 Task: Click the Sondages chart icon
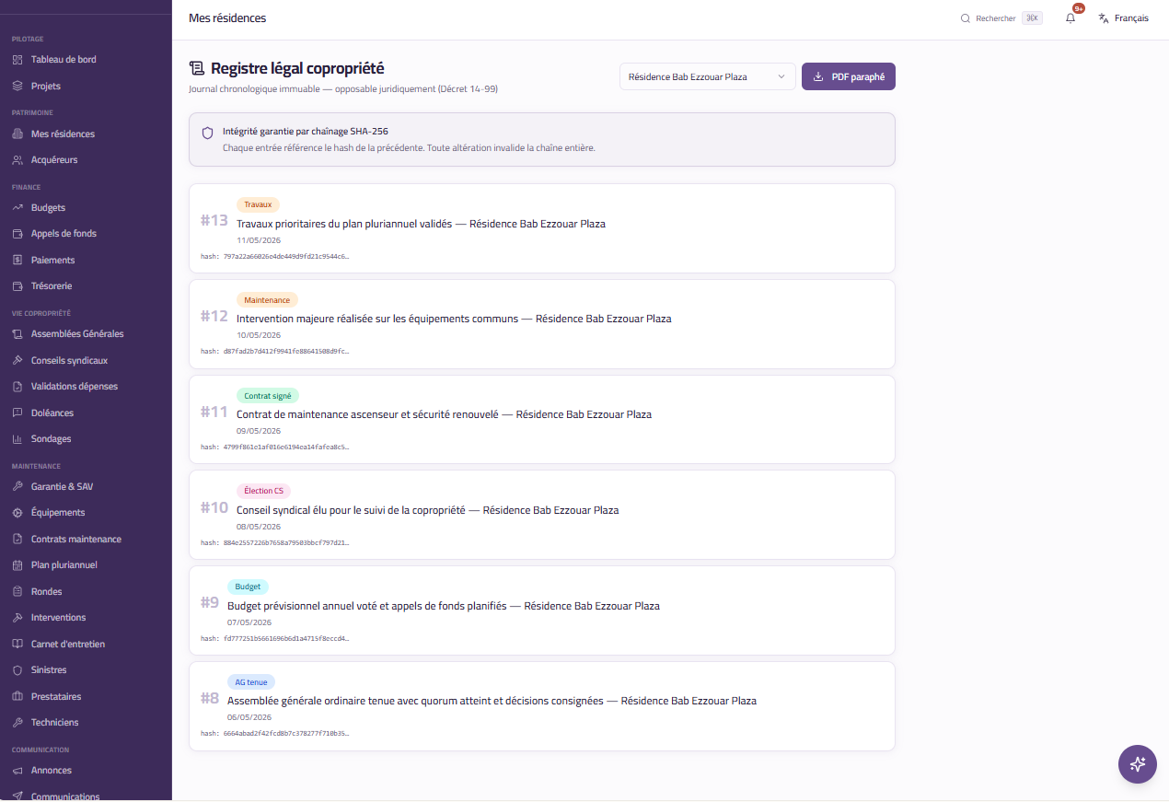pyautogui.click(x=17, y=439)
